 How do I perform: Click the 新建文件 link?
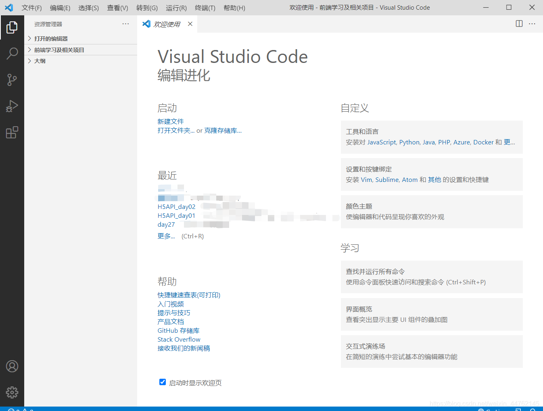171,121
